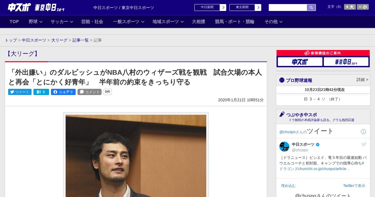This screenshot has width=375, height=197.
Task: Open 競馬・ボート・競輪 section
Action: (x=235, y=22)
